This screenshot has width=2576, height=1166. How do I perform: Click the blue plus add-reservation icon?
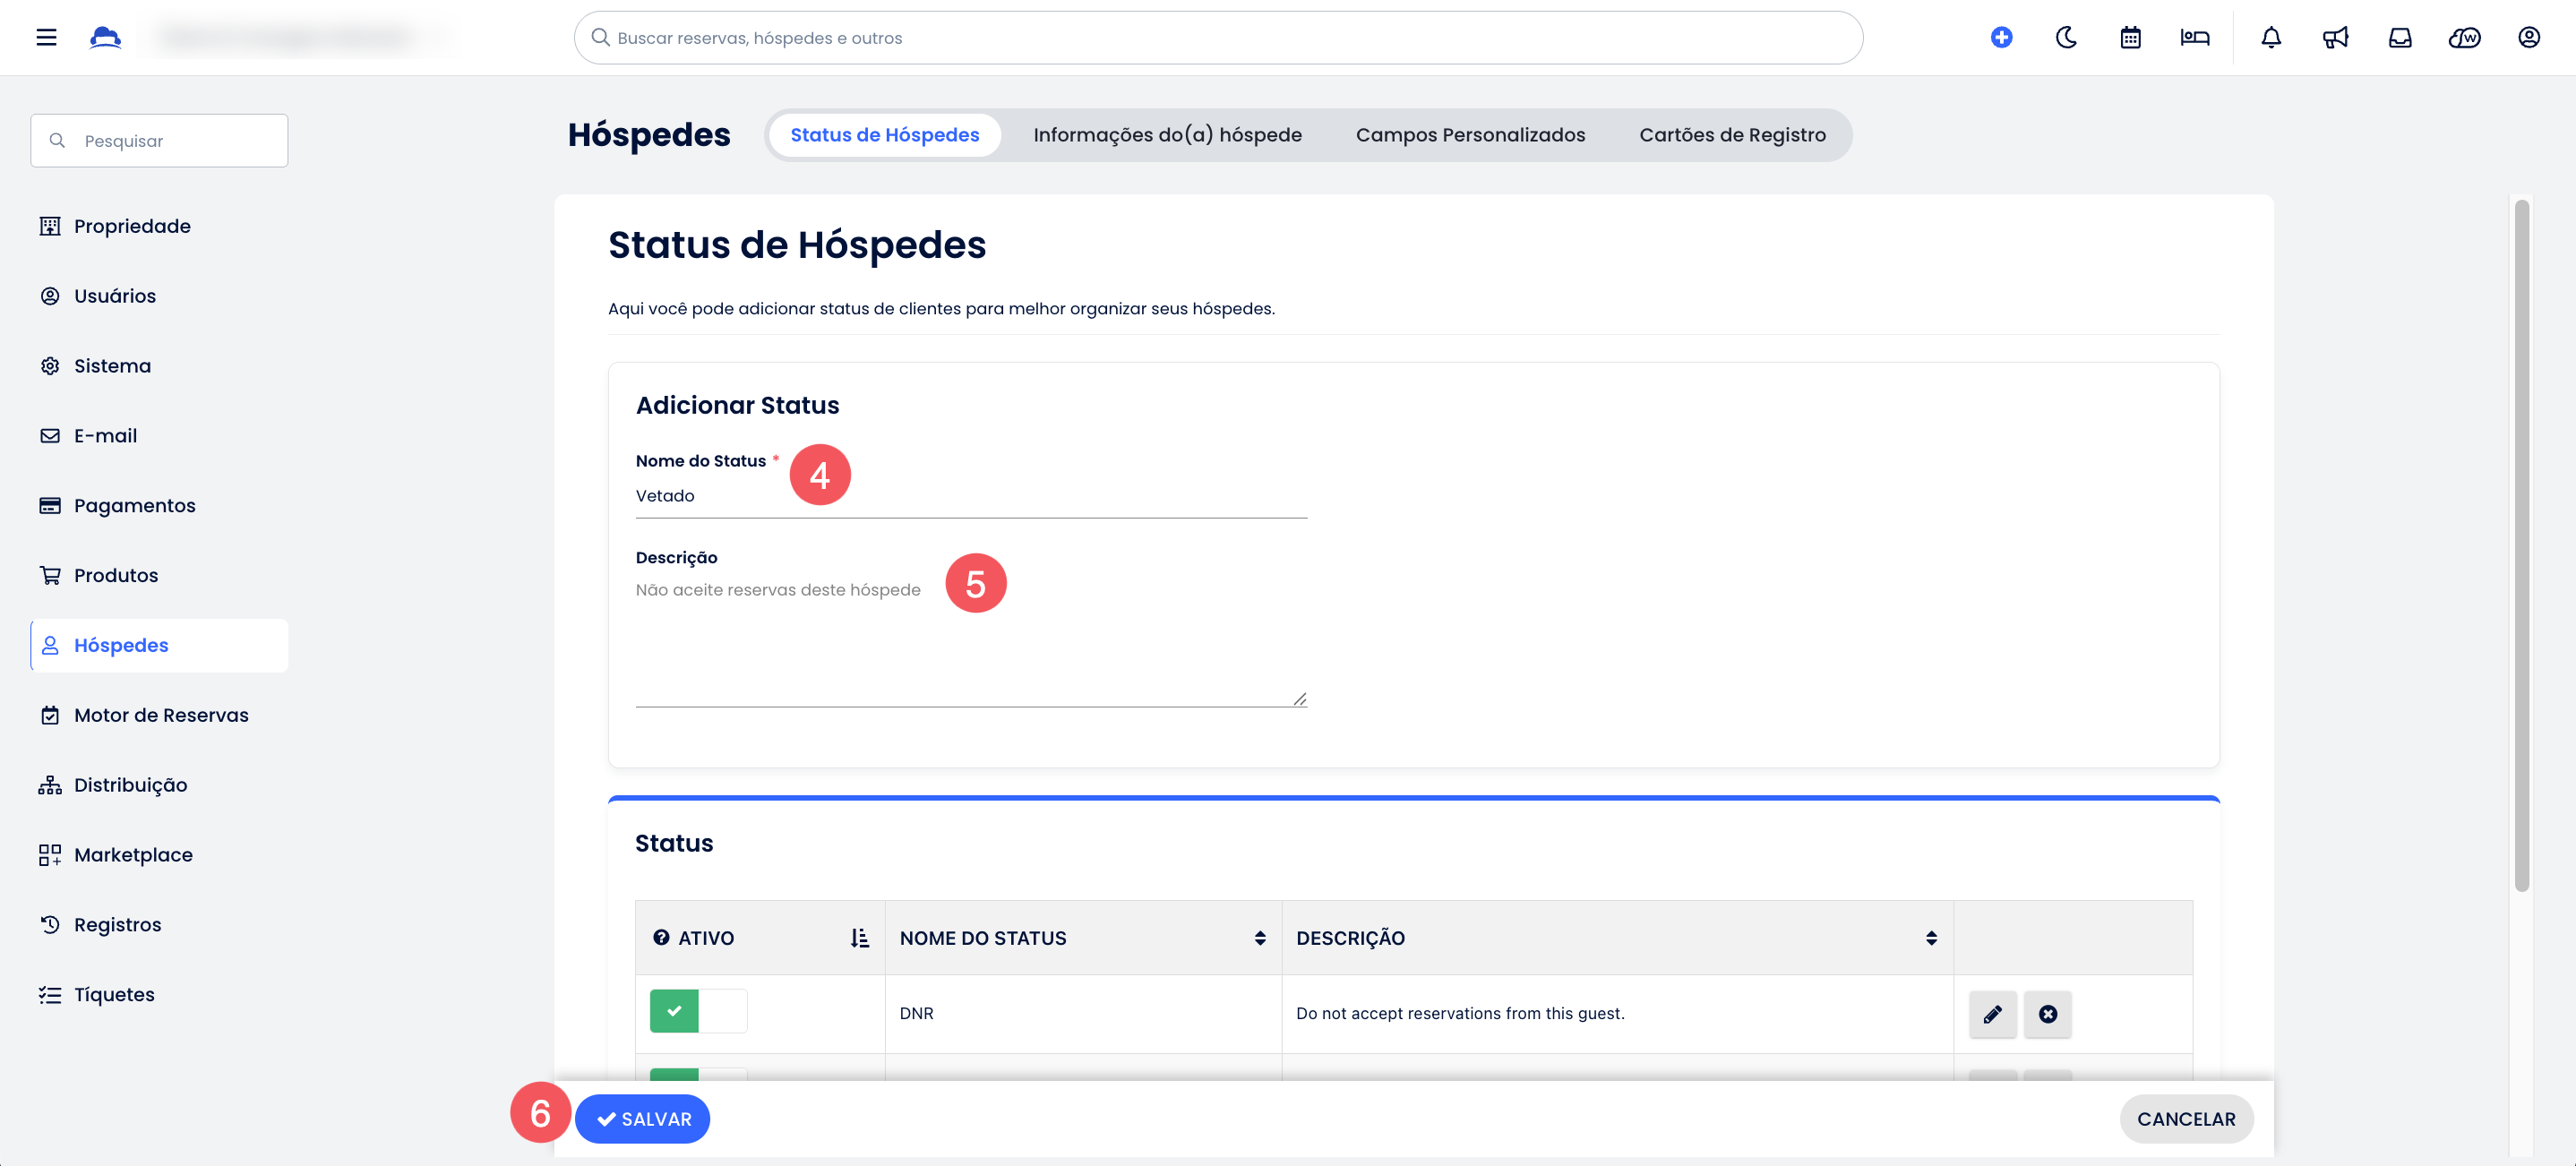[x=2001, y=38]
